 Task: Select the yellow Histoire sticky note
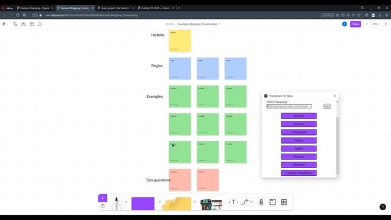click(x=180, y=41)
